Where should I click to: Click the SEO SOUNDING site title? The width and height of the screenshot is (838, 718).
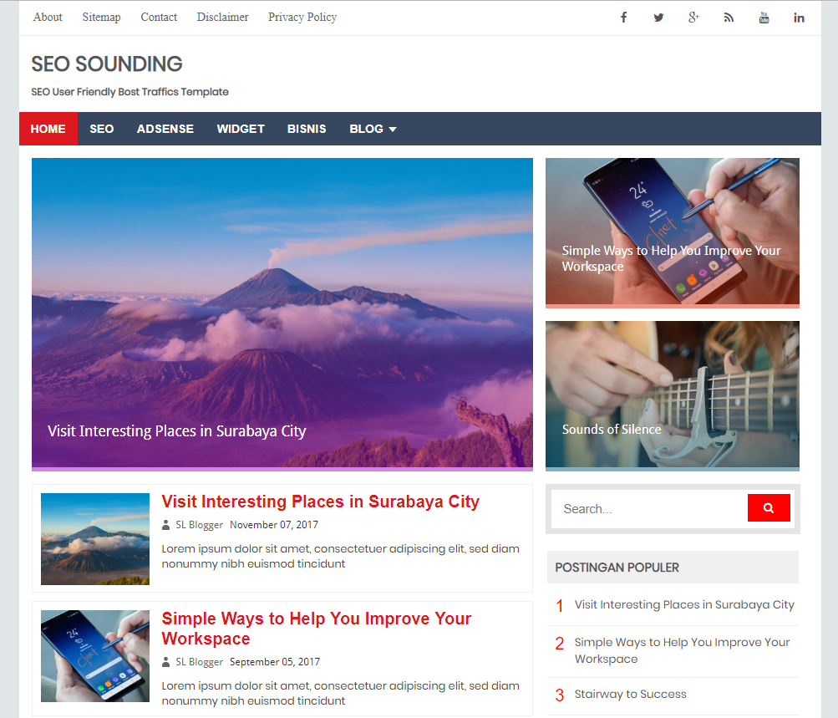[107, 64]
